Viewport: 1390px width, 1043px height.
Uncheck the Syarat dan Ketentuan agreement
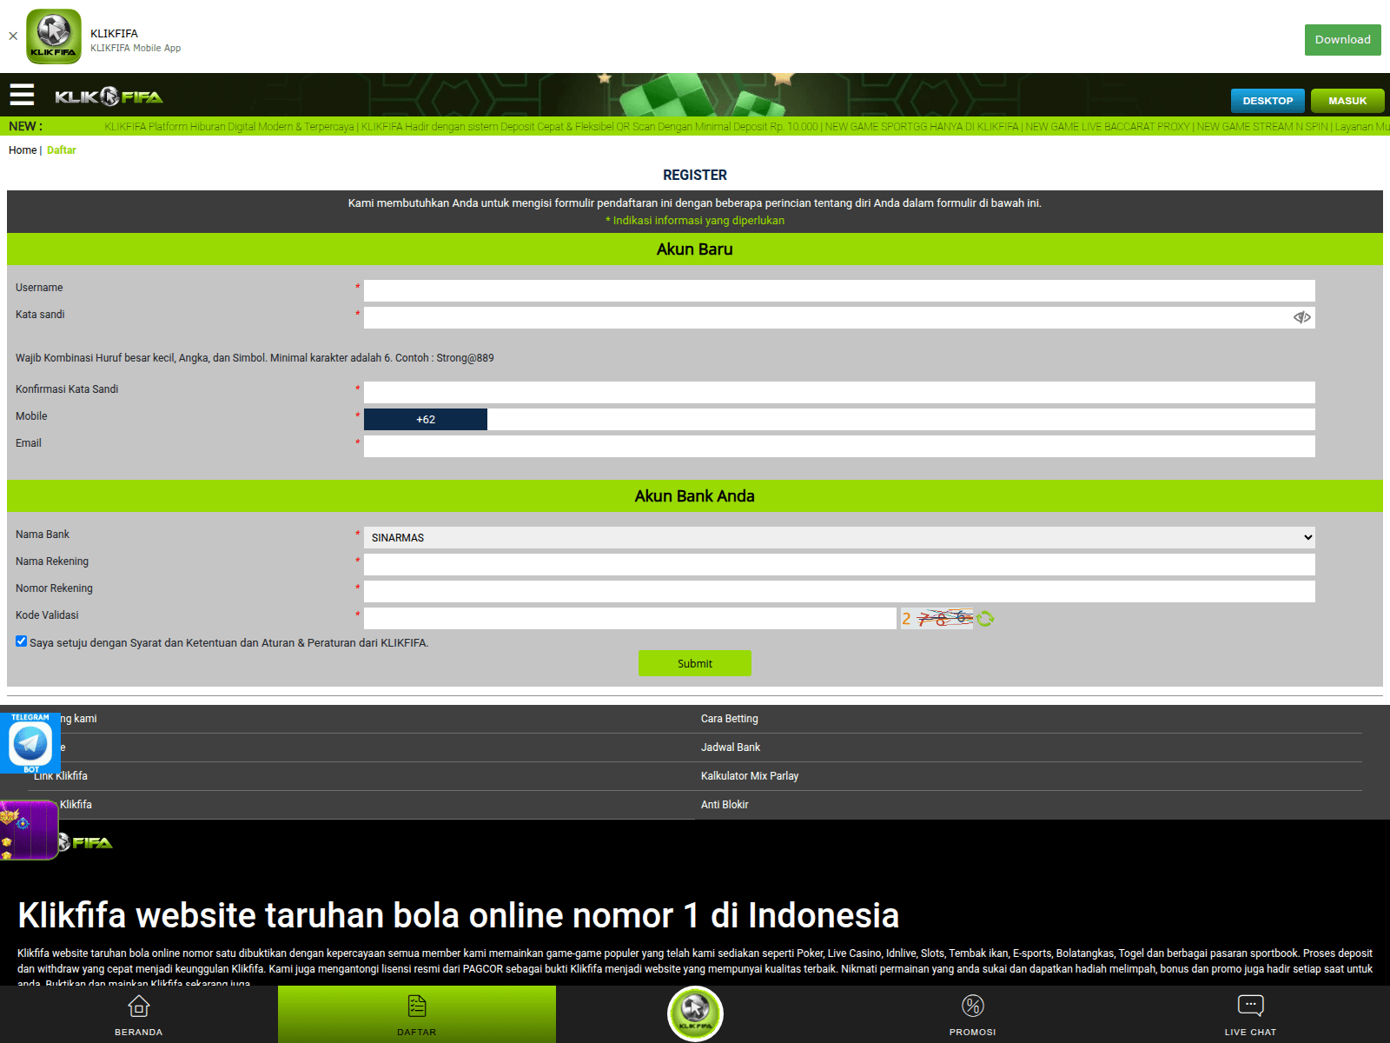pos(21,641)
